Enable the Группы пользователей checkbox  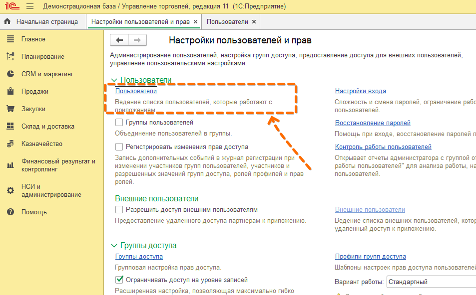119,122
